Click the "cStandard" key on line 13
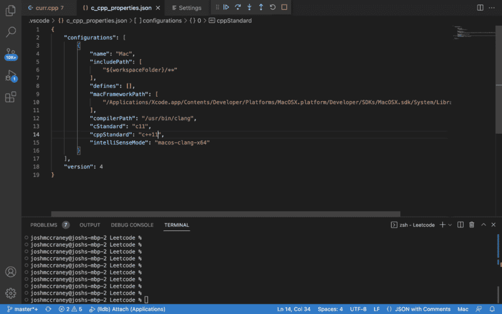502x314 pixels. point(108,127)
